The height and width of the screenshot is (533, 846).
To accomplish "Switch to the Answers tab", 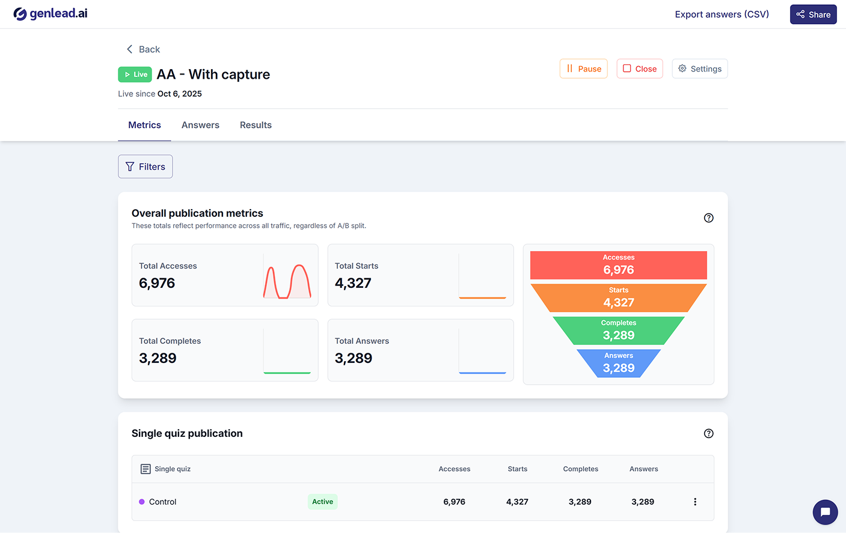I will point(200,125).
